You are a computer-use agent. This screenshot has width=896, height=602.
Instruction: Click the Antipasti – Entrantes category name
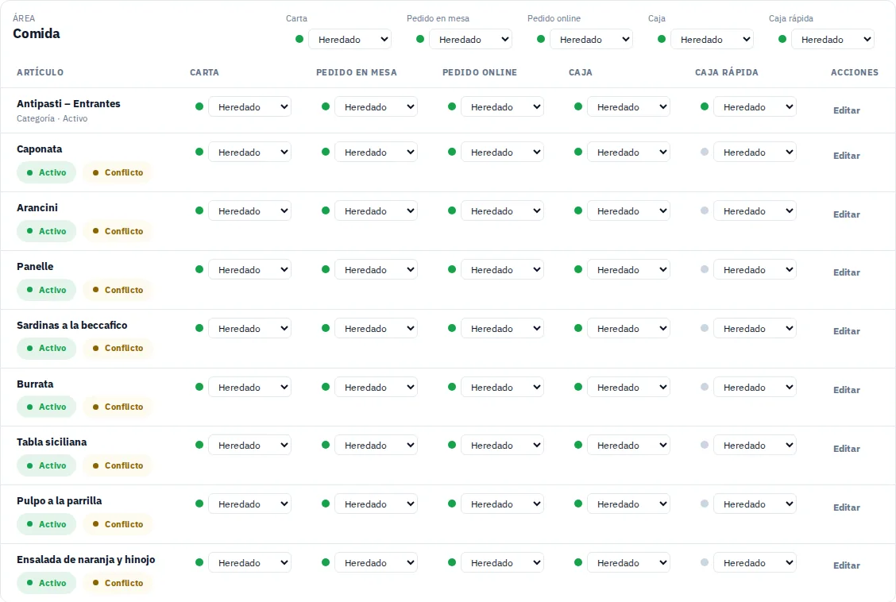pyautogui.click(x=68, y=104)
